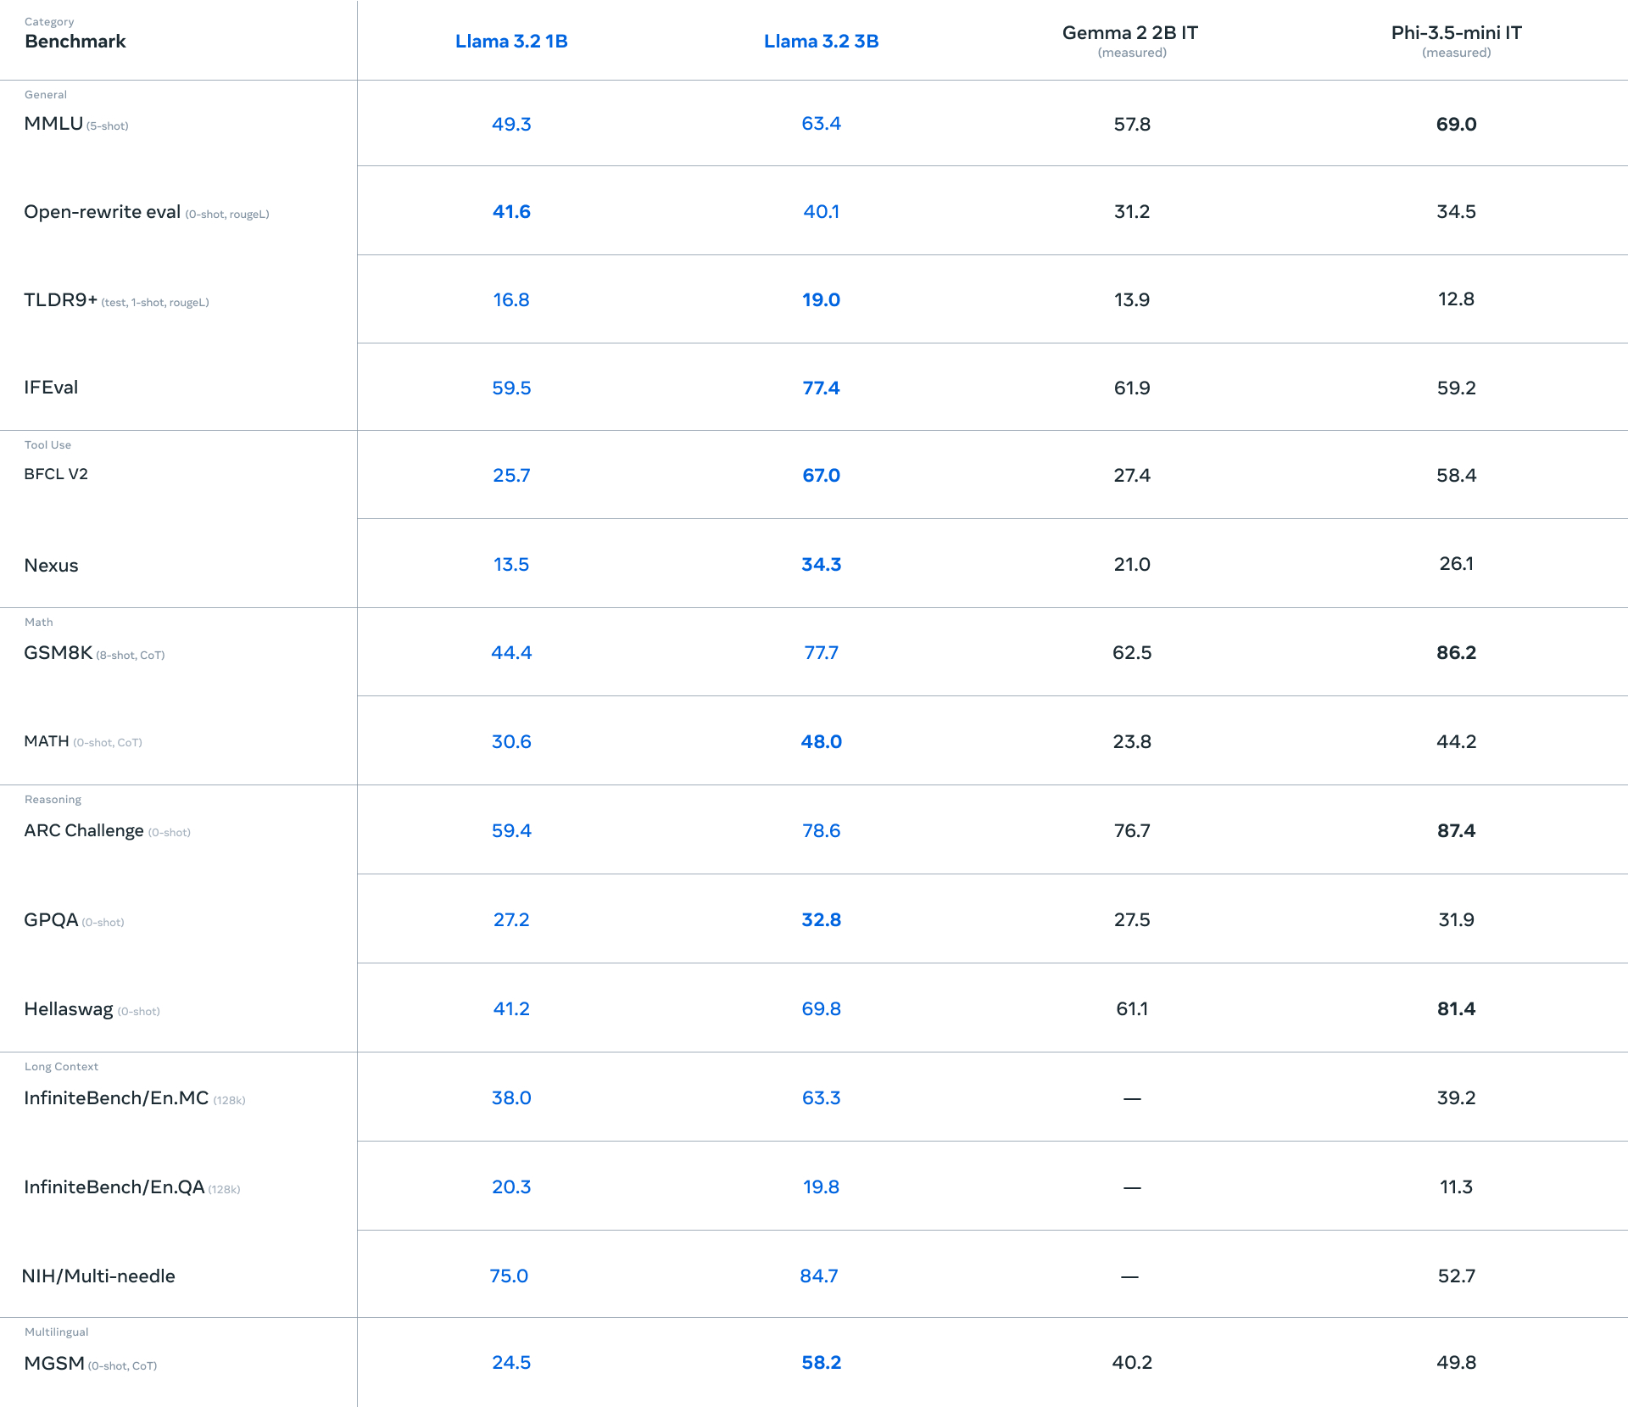Select the Nexus benchmark label
This screenshot has width=1628, height=1407.
[51, 566]
